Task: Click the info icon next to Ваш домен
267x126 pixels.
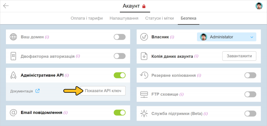Action: pyautogui.click(x=47, y=37)
